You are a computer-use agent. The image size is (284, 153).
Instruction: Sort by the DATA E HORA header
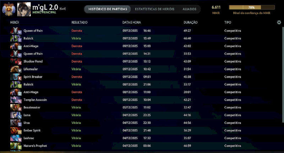(131, 22)
